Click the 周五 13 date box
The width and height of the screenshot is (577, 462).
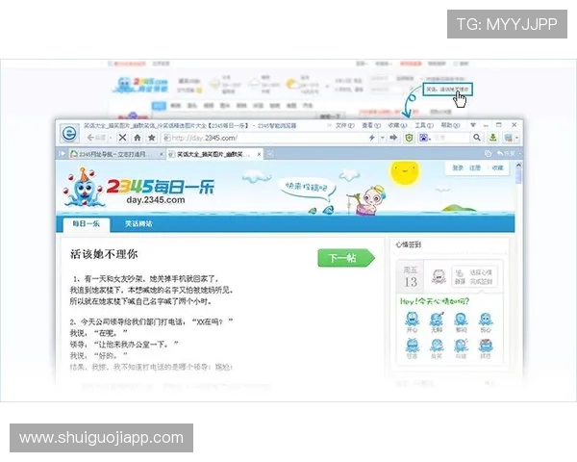pyautogui.click(x=411, y=276)
